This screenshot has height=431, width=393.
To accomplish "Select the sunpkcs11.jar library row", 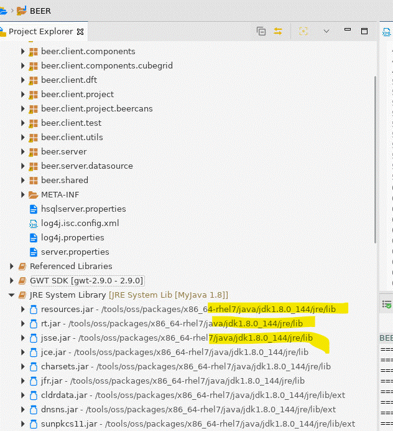I will coord(198,424).
